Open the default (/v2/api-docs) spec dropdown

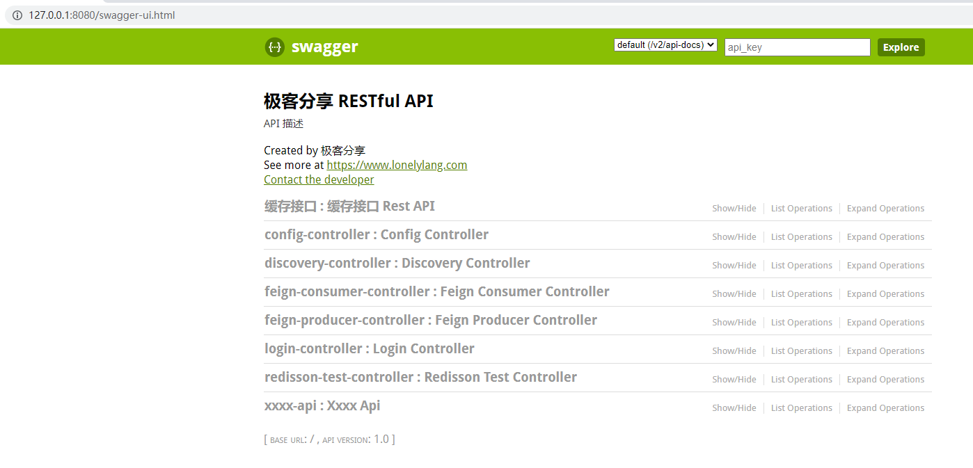[665, 45]
